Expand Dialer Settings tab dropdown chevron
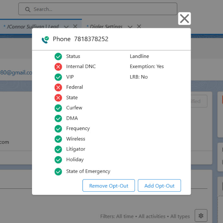Image resolution: width=223 pixels, height=223 pixels. pos(130,27)
